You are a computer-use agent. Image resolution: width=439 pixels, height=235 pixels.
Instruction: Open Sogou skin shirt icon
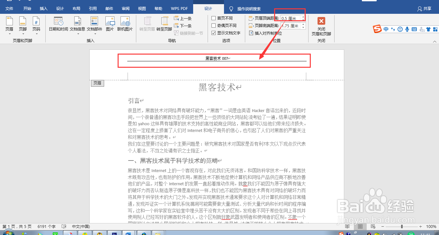pos(428,30)
